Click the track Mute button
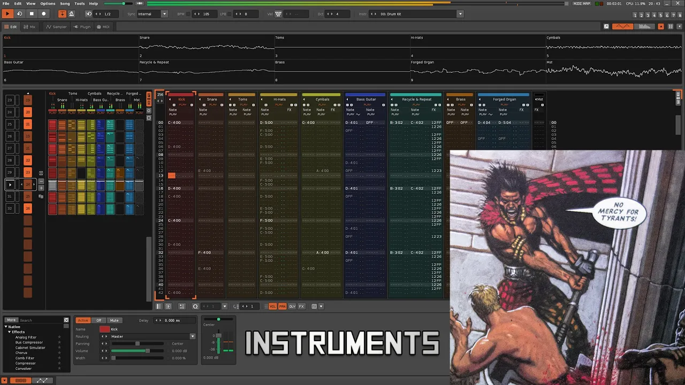The height and width of the screenshot is (385, 685). (x=114, y=320)
